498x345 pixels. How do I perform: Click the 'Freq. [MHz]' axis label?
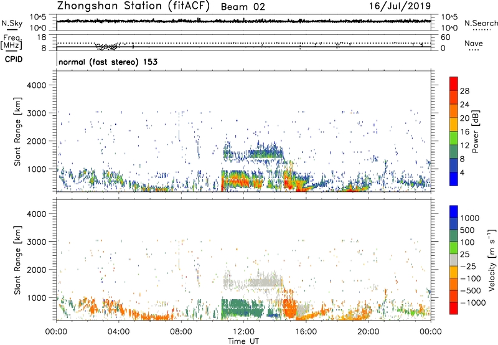coord(11,42)
